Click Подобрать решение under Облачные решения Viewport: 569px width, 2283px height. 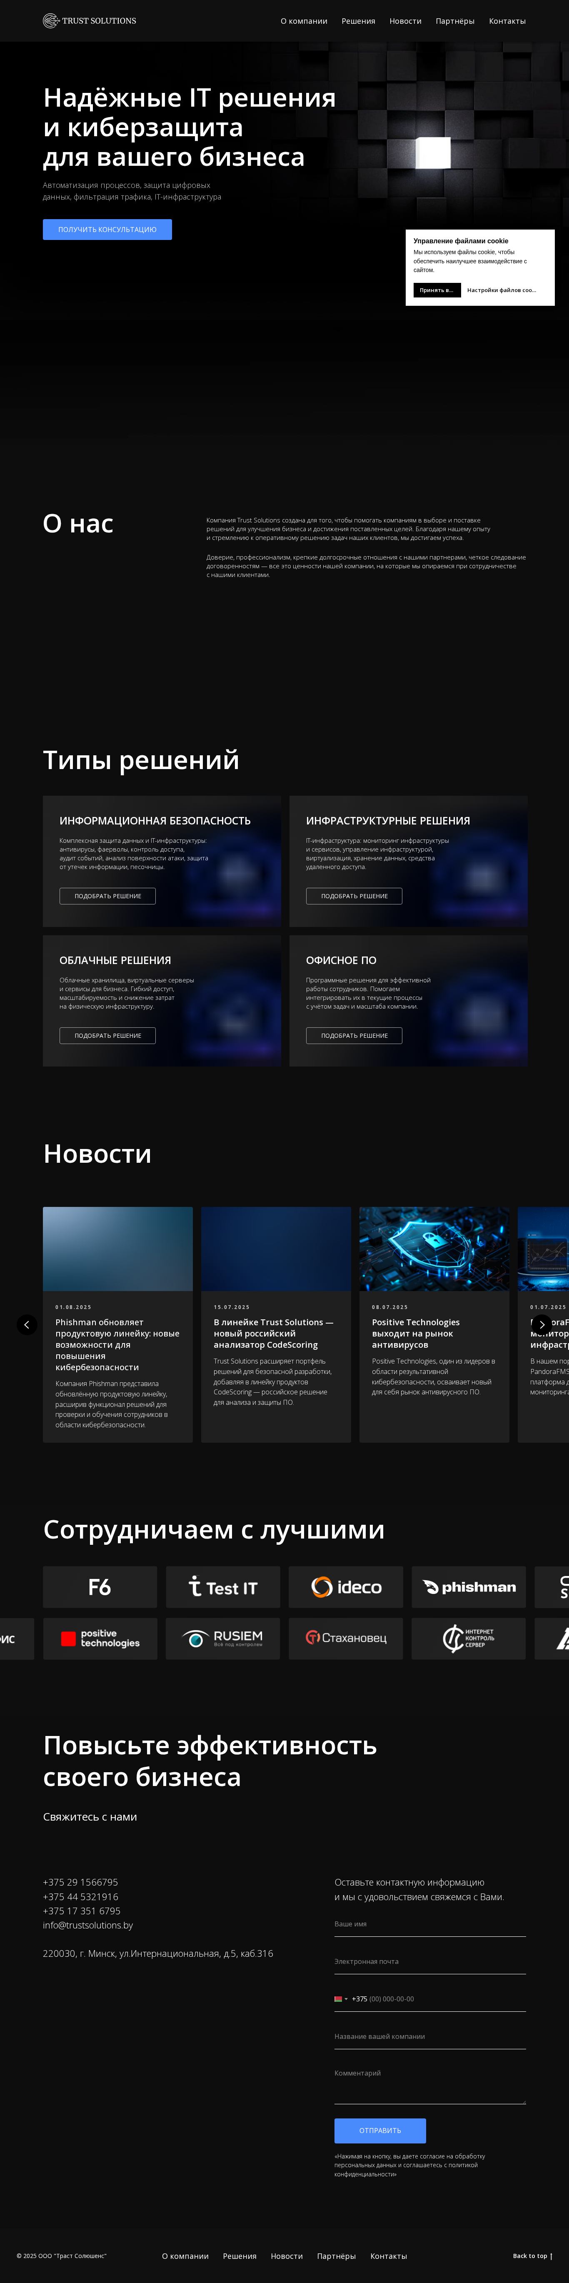click(107, 1035)
